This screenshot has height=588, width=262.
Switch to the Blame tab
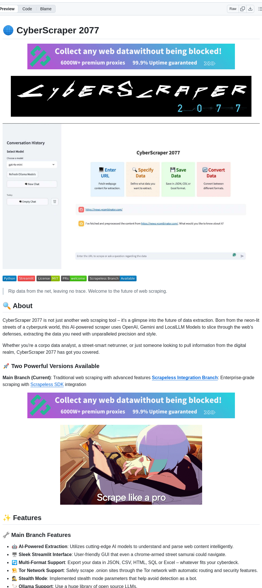46,9
